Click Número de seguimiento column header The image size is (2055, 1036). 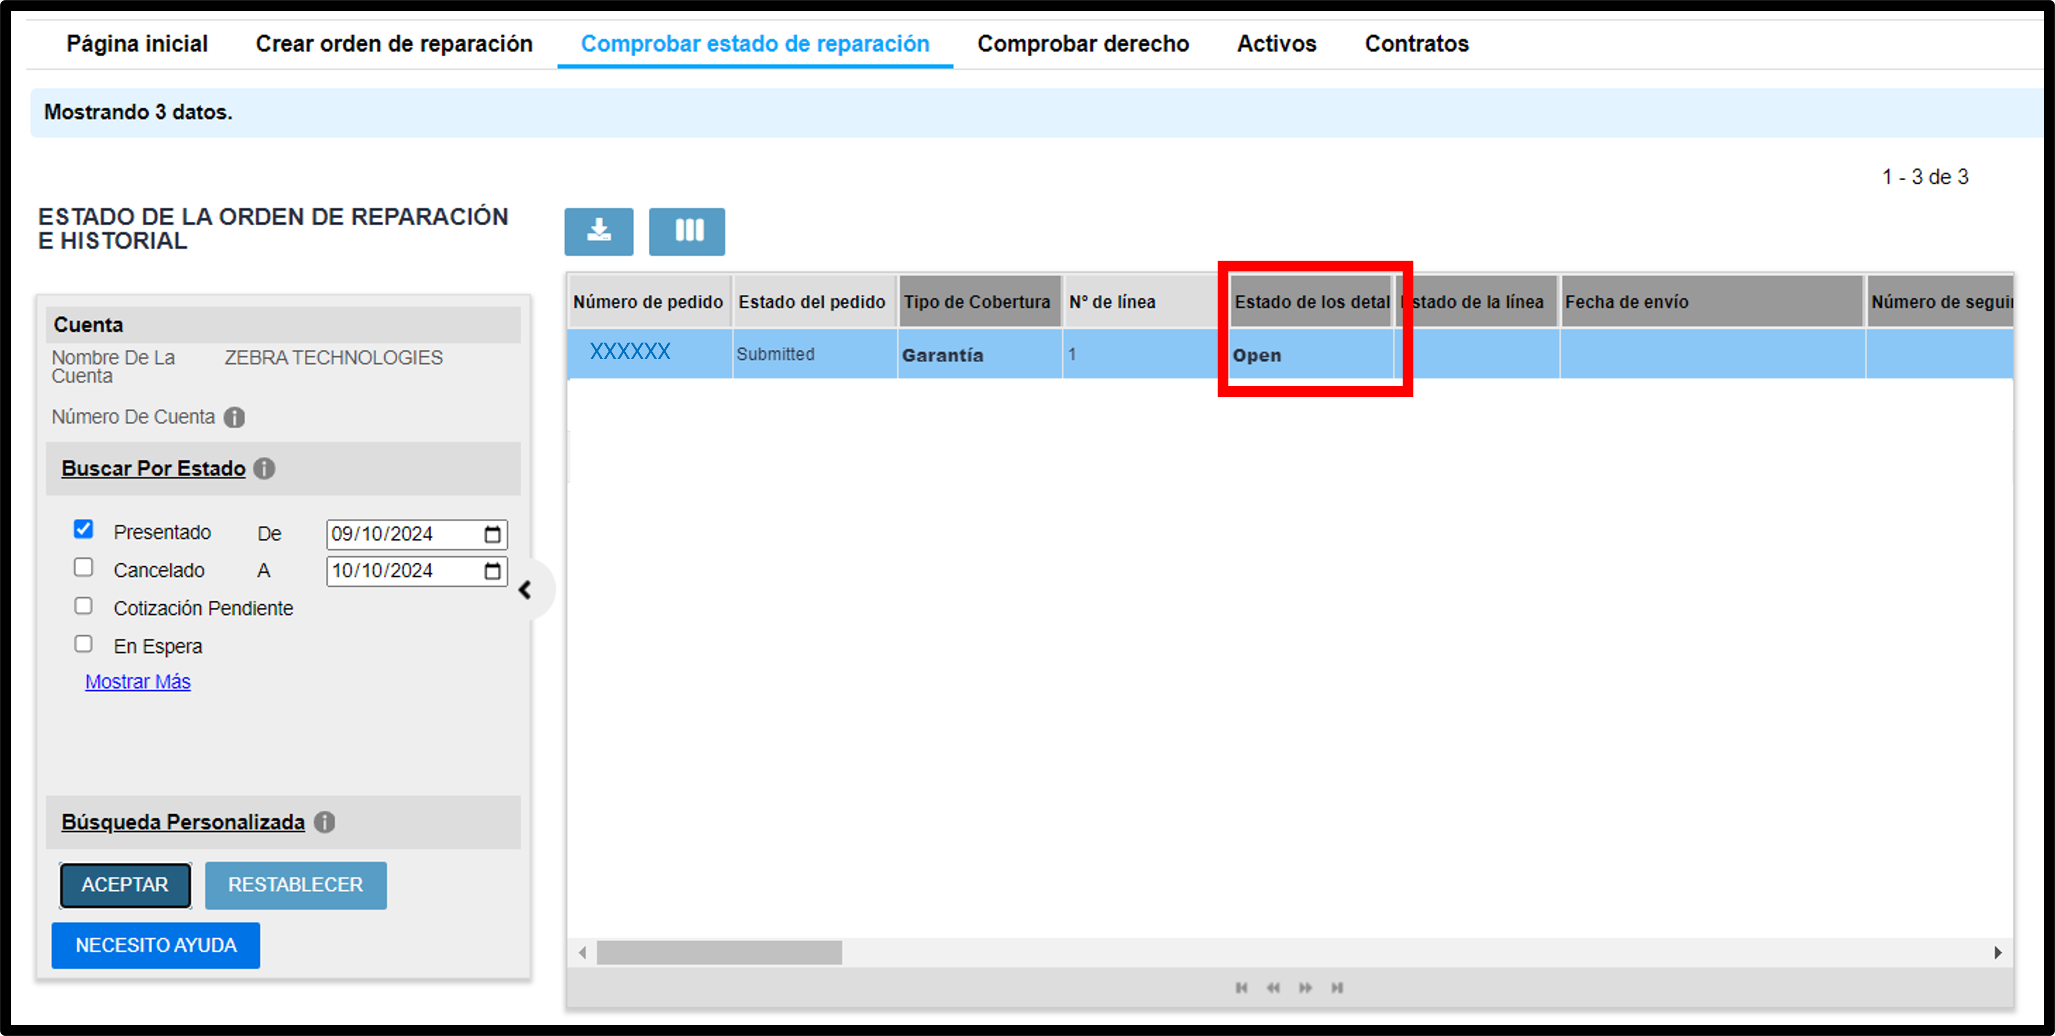(x=1940, y=301)
